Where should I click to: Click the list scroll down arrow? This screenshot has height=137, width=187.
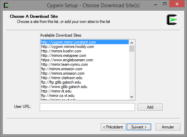(x=132, y=97)
